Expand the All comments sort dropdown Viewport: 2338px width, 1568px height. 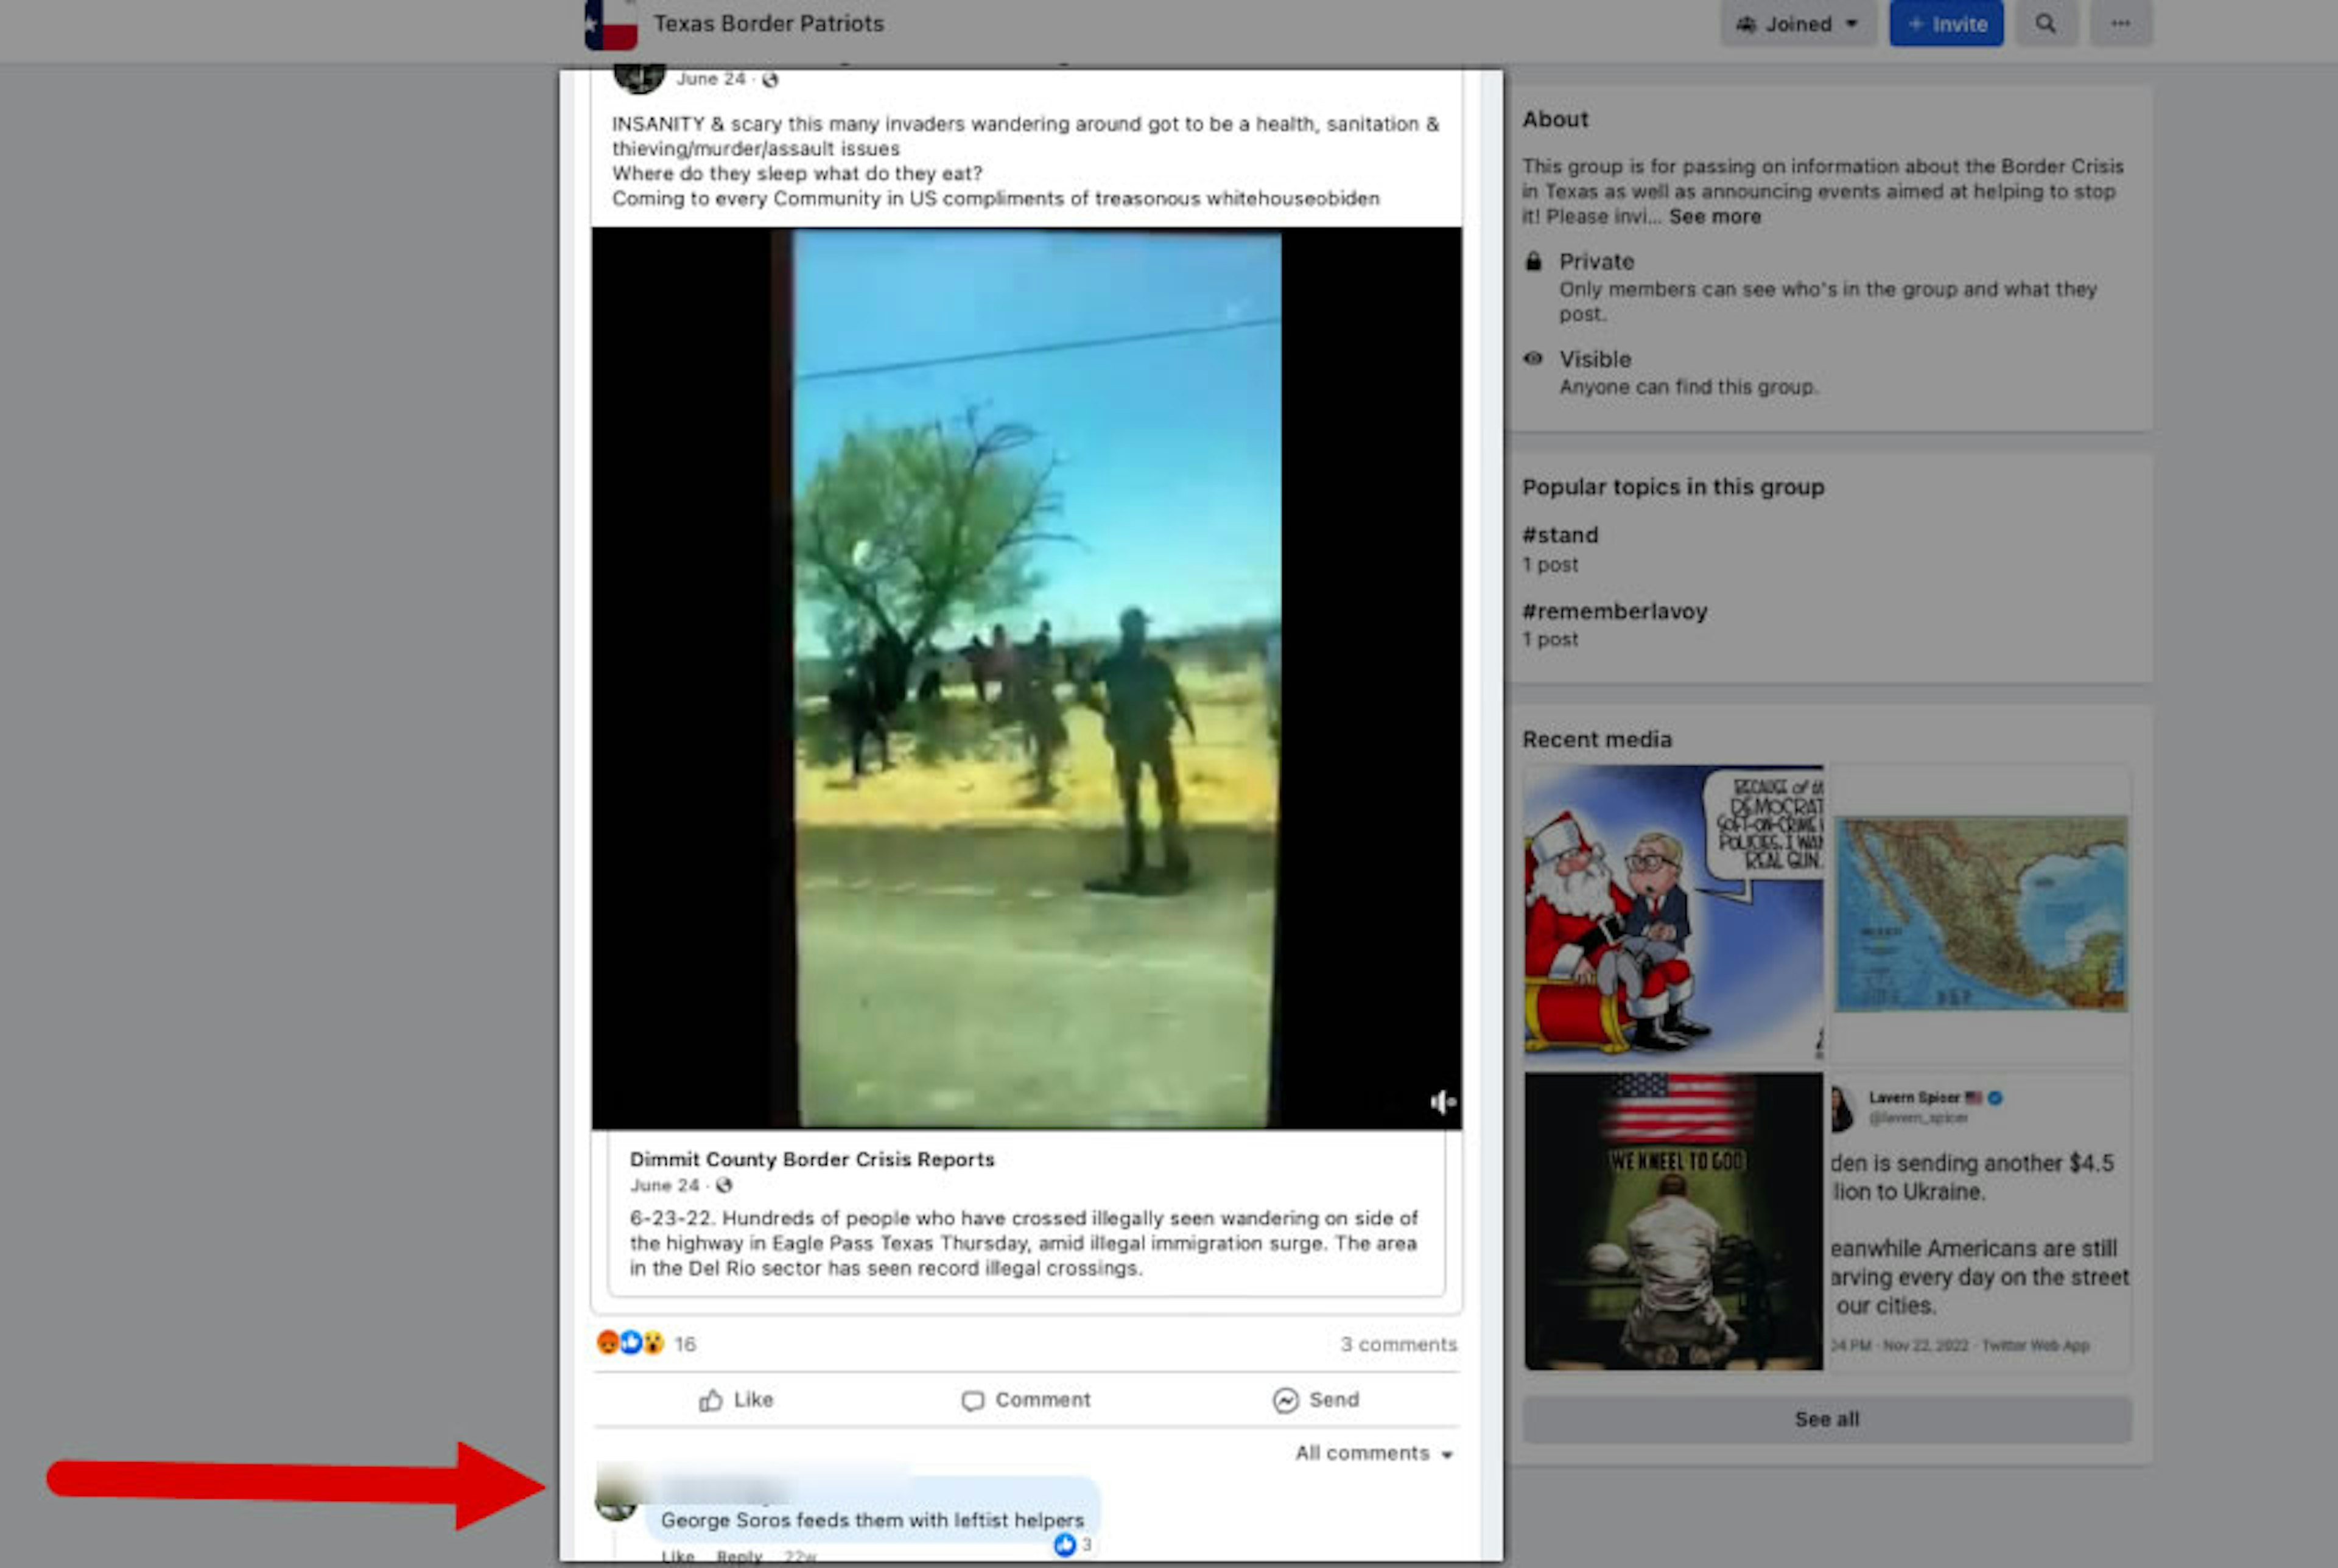pos(1374,1453)
